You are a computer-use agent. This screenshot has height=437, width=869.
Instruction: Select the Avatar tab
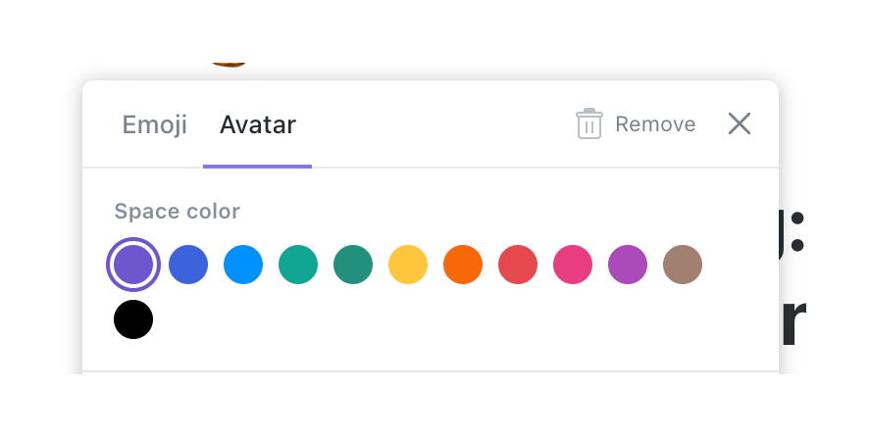coord(257,125)
